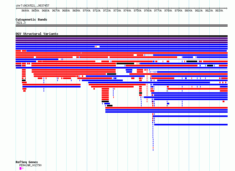Click the magenta PER4 gene arrow glyph
This screenshot has width=235, height=171.
21,168
